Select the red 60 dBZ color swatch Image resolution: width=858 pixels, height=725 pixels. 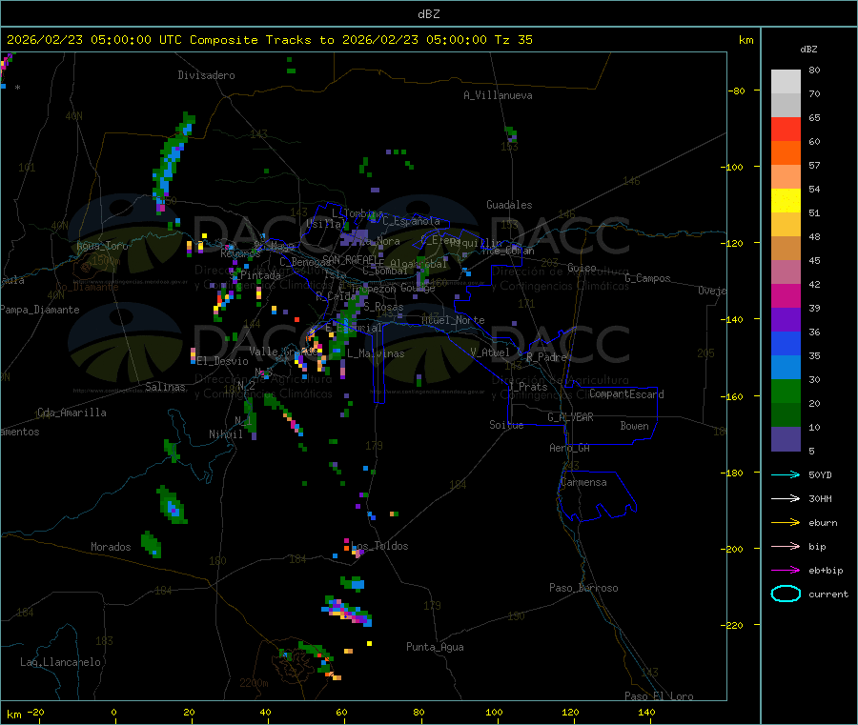(786, 129)
